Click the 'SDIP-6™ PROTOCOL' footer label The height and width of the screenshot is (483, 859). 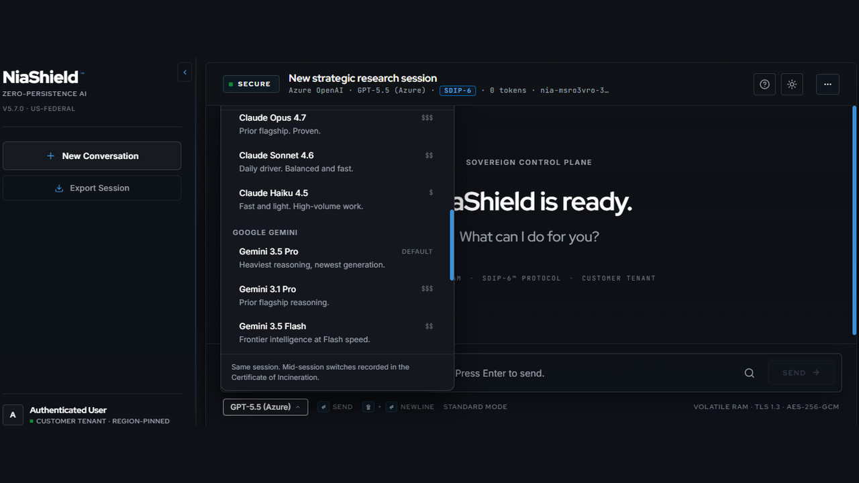point(521,278)
